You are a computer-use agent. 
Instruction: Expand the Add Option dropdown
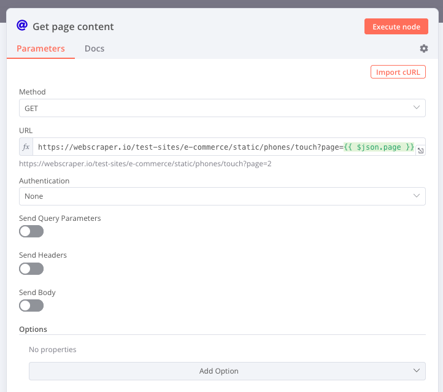point(227,371)
